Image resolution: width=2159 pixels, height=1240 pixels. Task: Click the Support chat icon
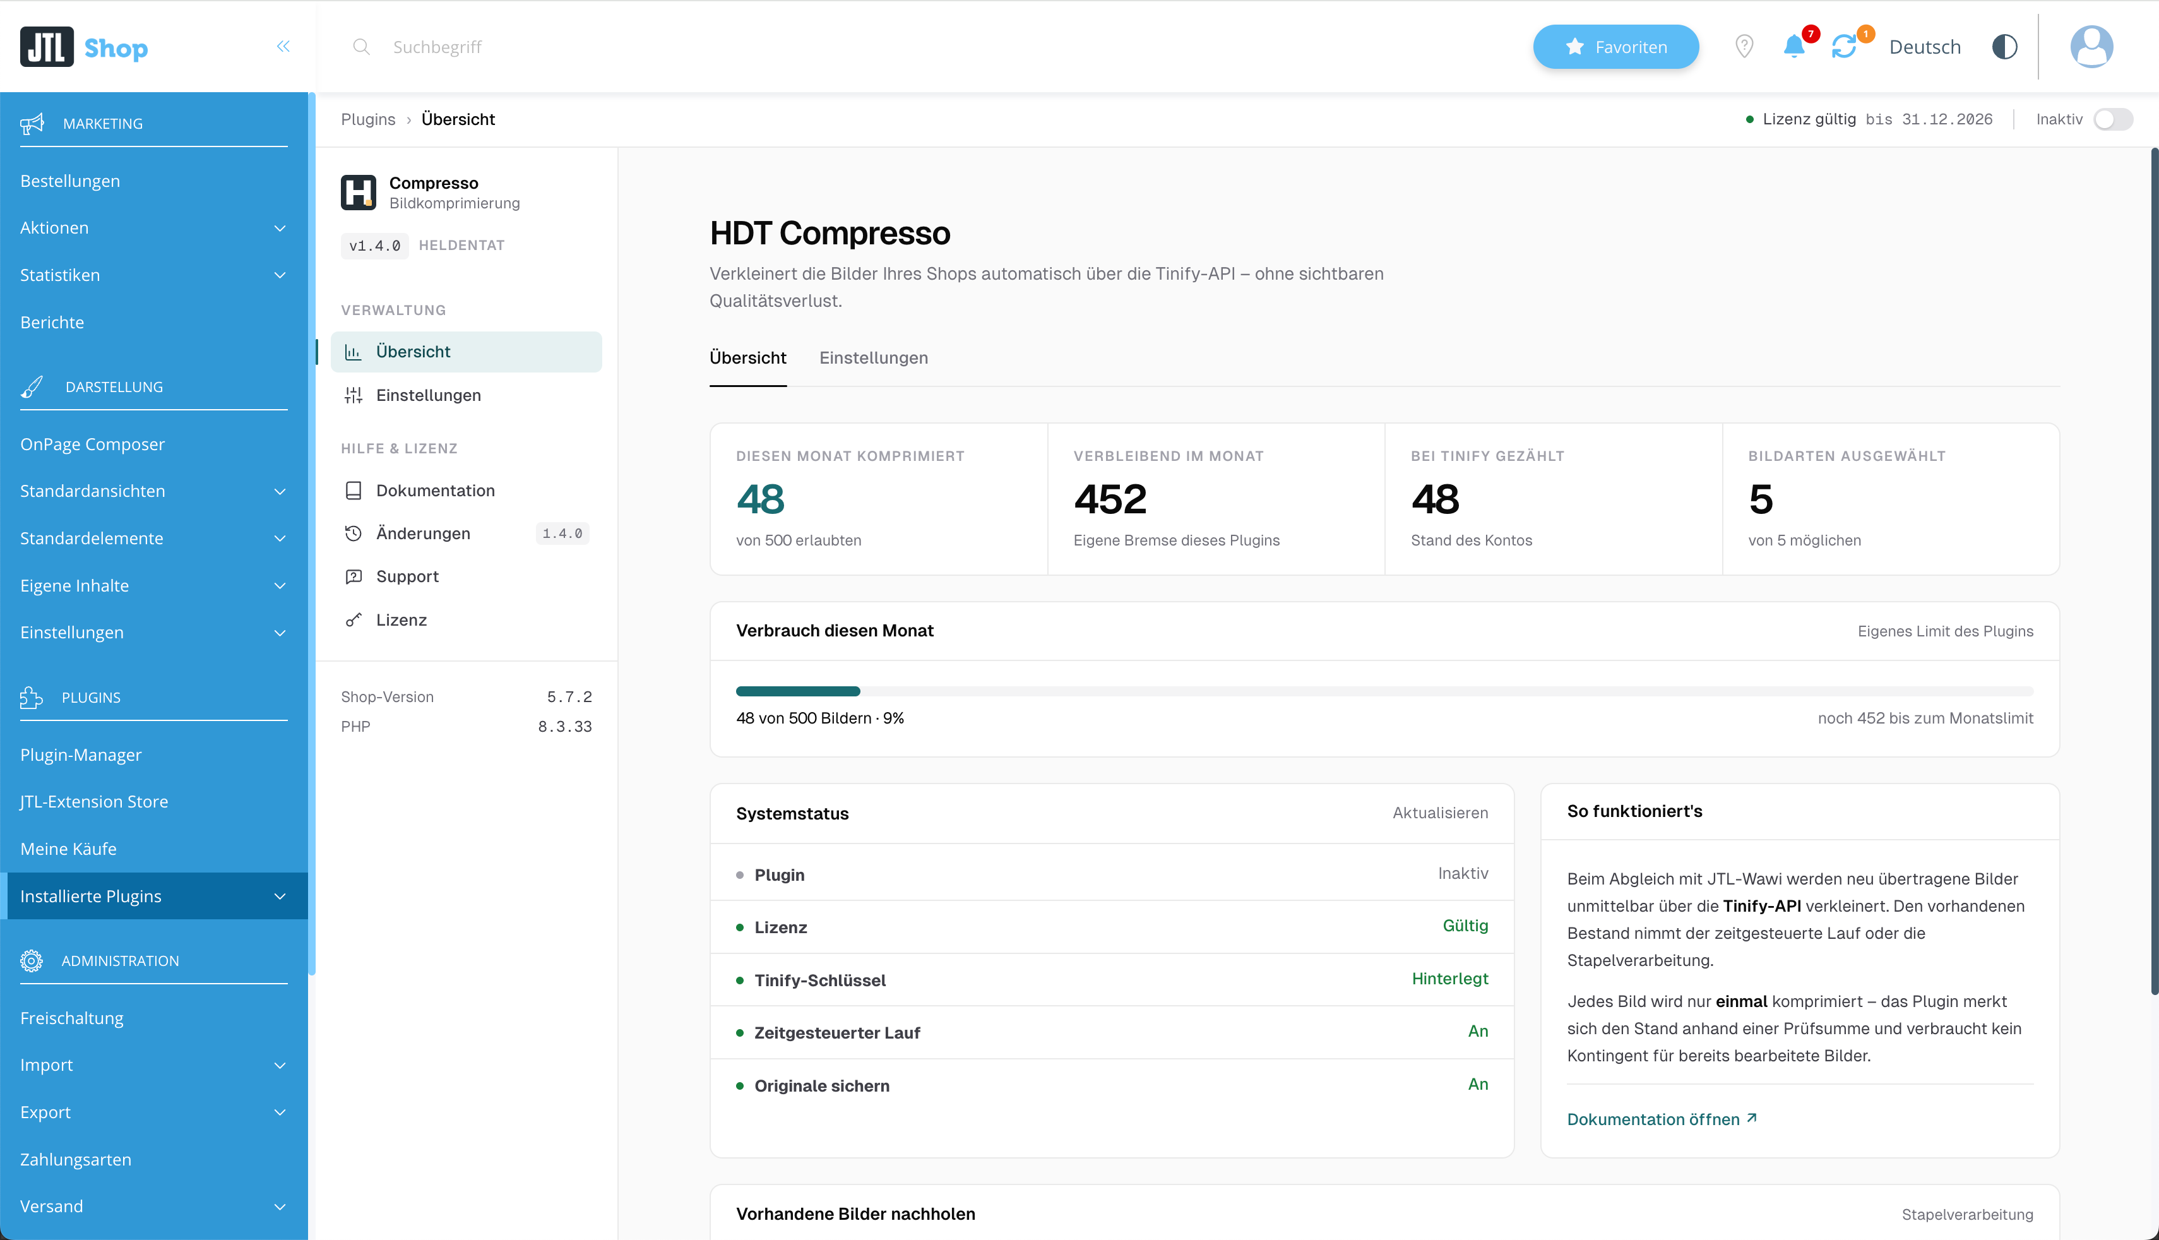(x=354, y=576)
